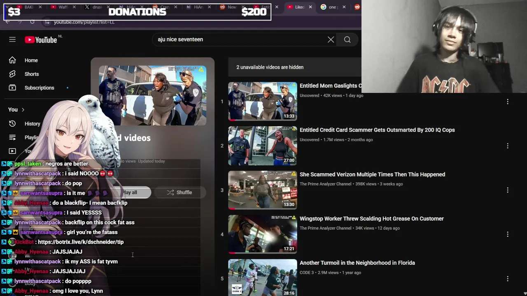The image size is (527, 296).
Task: Click the Home house icon in sidebar
Action: [12, 60]
